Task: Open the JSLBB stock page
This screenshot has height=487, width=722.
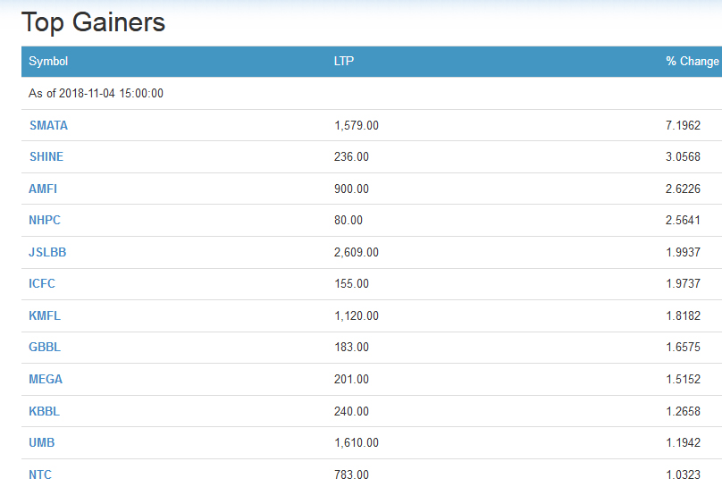Action: 47,252
